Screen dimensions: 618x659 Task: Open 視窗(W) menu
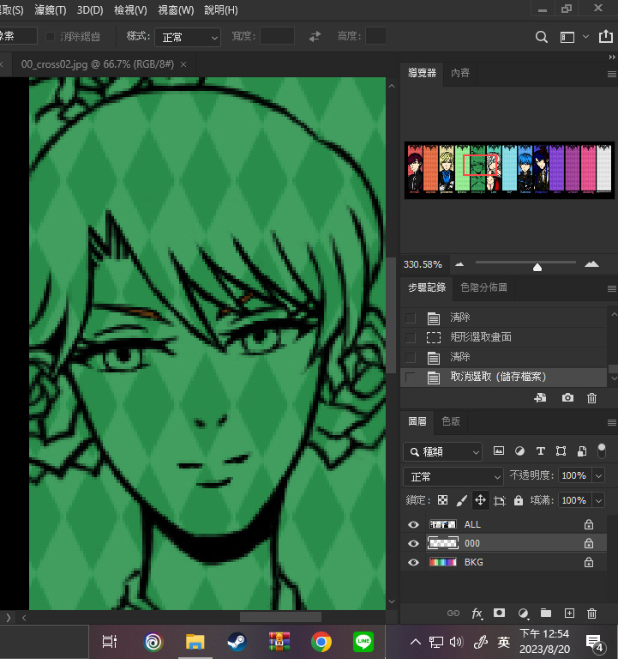pos(176,10)
